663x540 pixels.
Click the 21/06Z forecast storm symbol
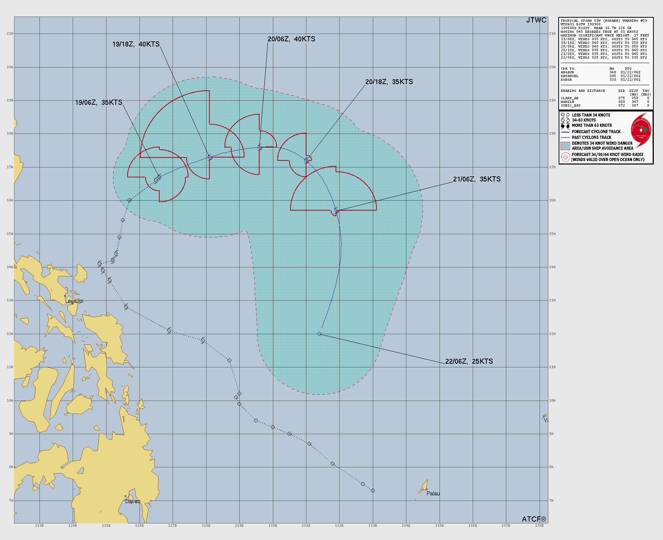click(x=336, y=210)
